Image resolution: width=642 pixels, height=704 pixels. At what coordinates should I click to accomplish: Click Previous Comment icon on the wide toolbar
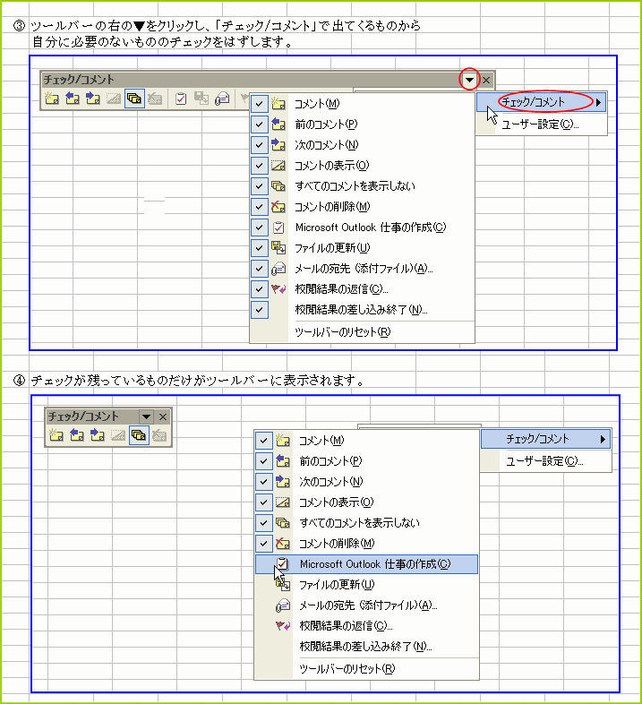[x=73, y=98]
